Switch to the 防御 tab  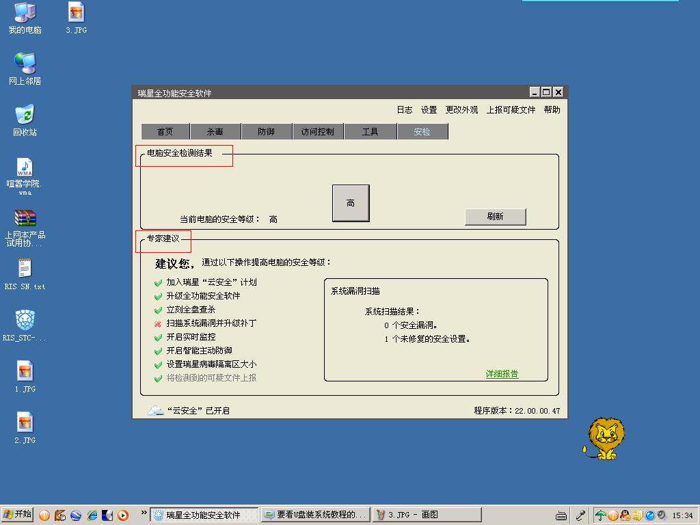pyautogui.click(x=267, y=132)
